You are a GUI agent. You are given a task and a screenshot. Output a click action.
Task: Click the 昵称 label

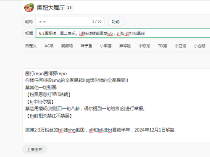click(29, 22)
